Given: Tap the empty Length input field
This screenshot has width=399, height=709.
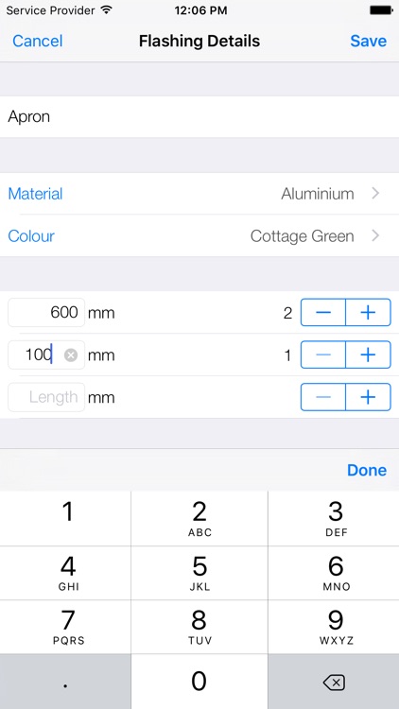Looking at the screenshot, I should pos(46,397).
